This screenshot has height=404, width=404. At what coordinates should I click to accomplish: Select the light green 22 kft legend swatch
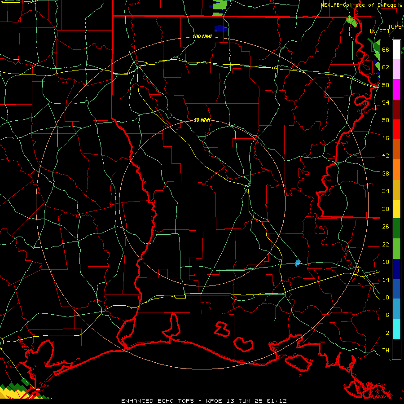point(396,249)
